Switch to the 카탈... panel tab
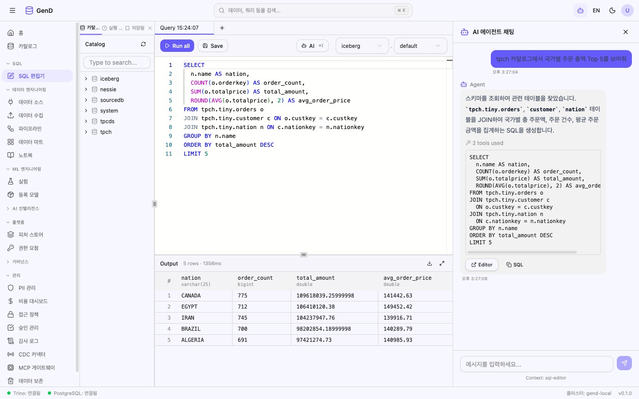639x399 pixels. click(90, 28)
